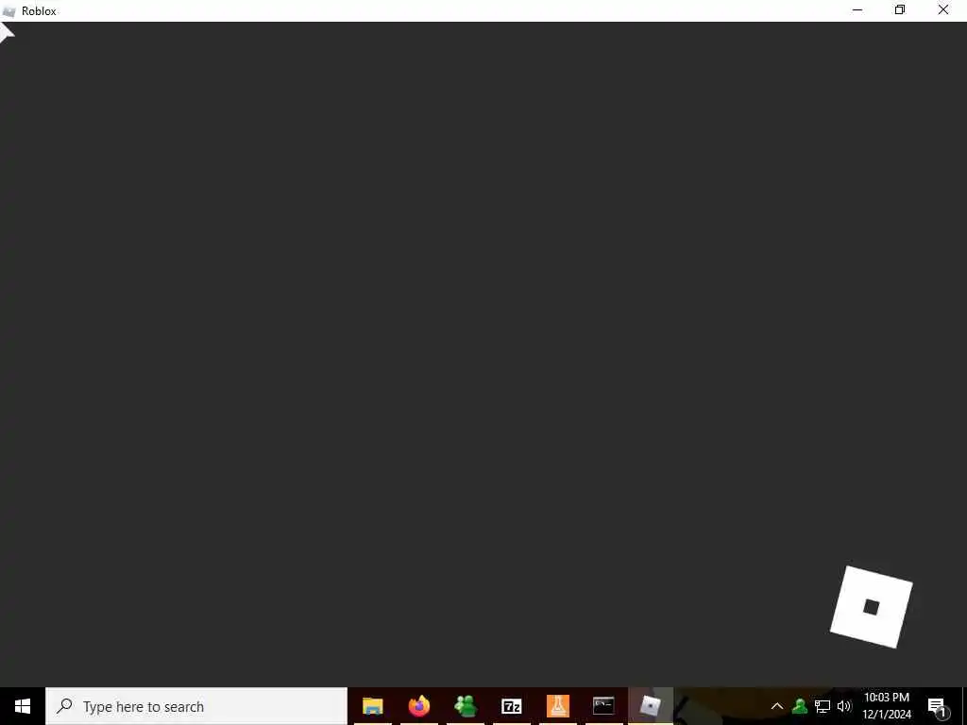Minimize the Roblox window
Viewport: 967px width, 725px height.
(857, 10)
